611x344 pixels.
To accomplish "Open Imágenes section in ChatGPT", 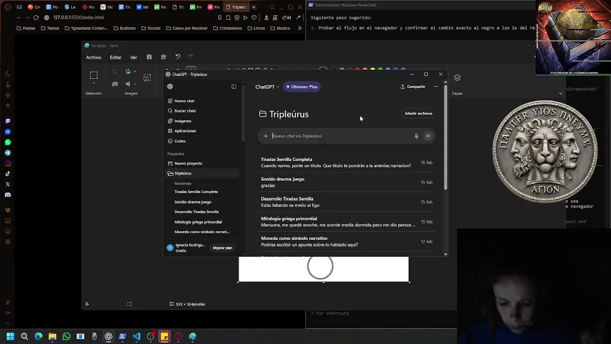I will tap(183, 121).
